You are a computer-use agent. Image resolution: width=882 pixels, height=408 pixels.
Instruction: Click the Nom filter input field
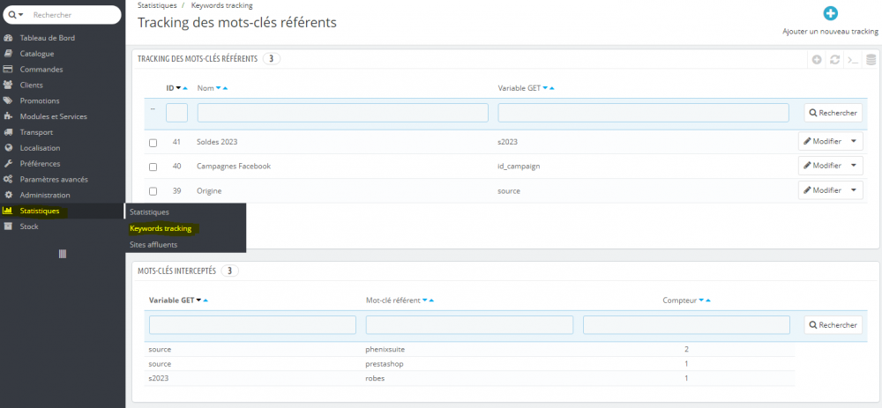[342, 113]
